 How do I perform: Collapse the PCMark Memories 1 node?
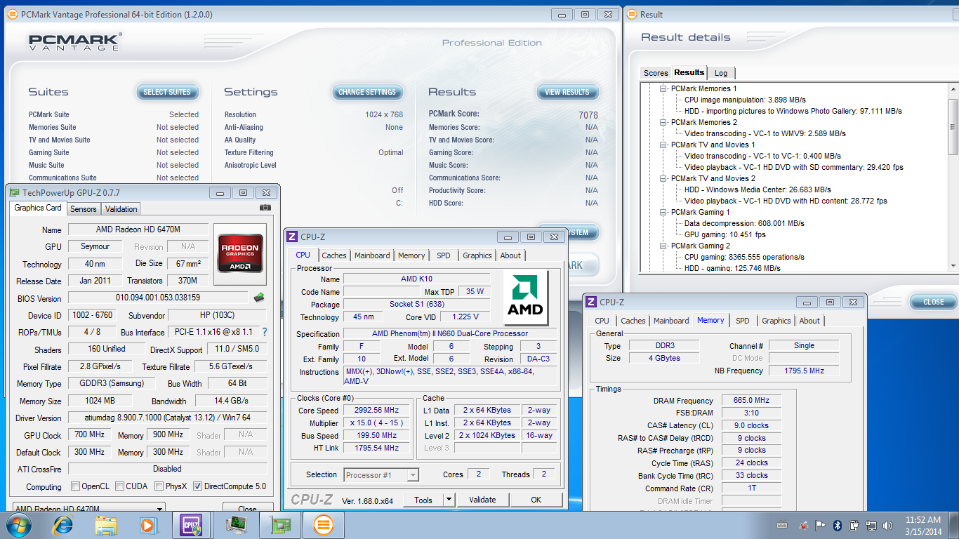tap(663, 88)
